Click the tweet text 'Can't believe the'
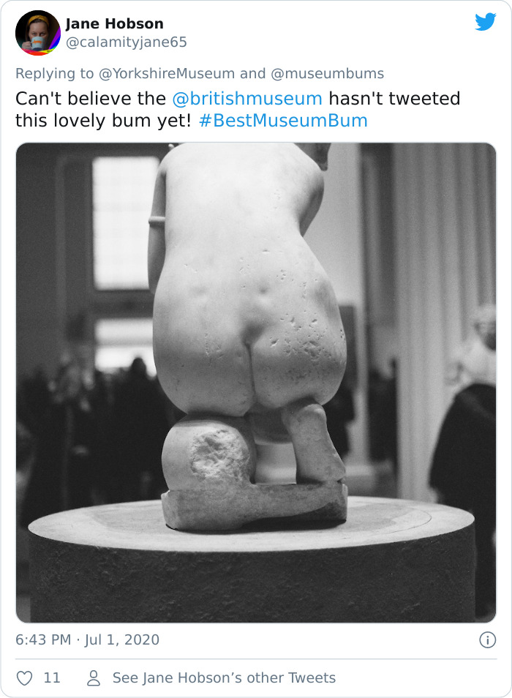512x698 pixels. point(91,99)
